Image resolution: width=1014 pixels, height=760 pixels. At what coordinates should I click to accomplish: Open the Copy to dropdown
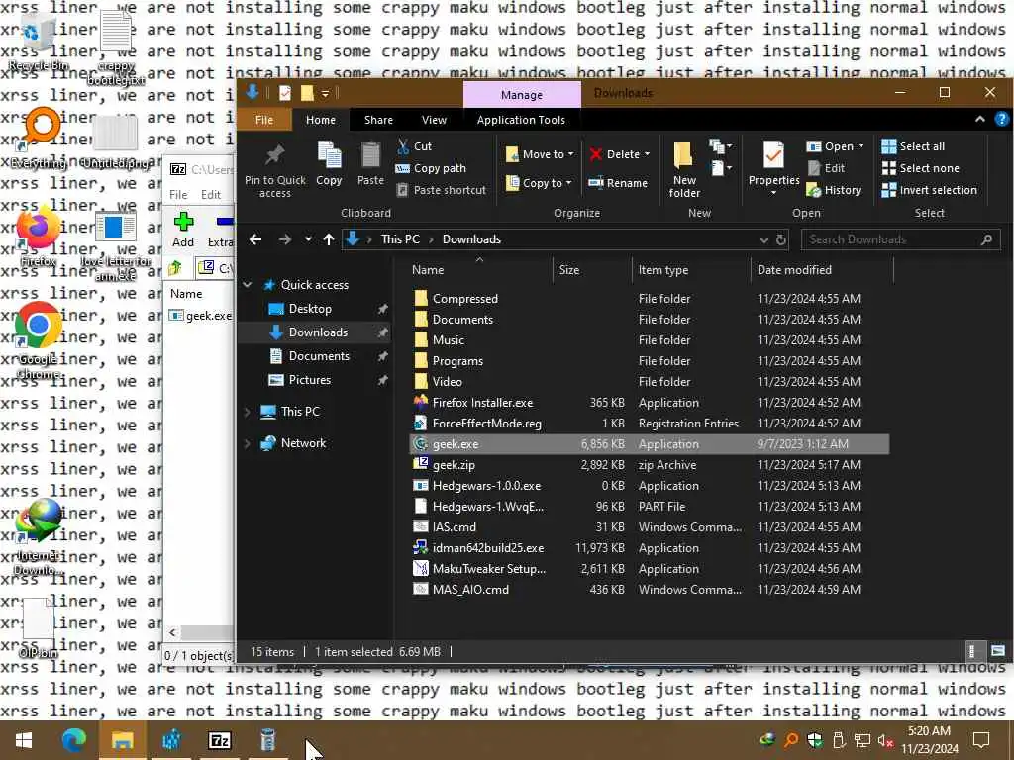coord(539,183)
